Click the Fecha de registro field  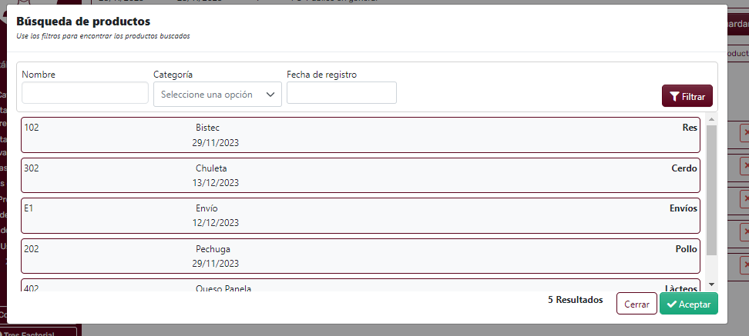[341, 93]
